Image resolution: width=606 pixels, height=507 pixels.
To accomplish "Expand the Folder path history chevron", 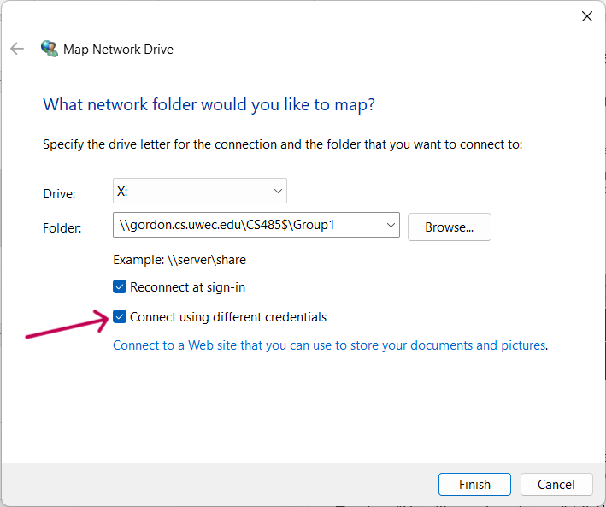I will (x=391, y=225).
